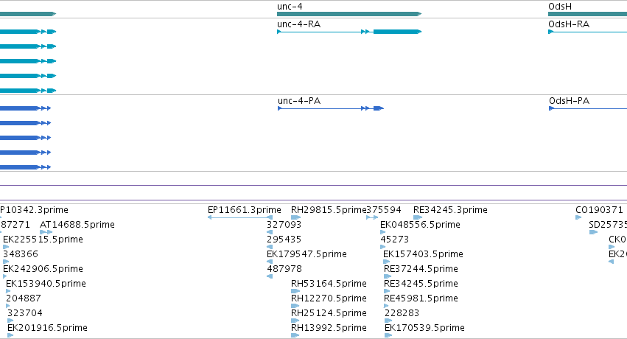
Task: Click the 327093 EST arrow marker
Action: point(270,232)
